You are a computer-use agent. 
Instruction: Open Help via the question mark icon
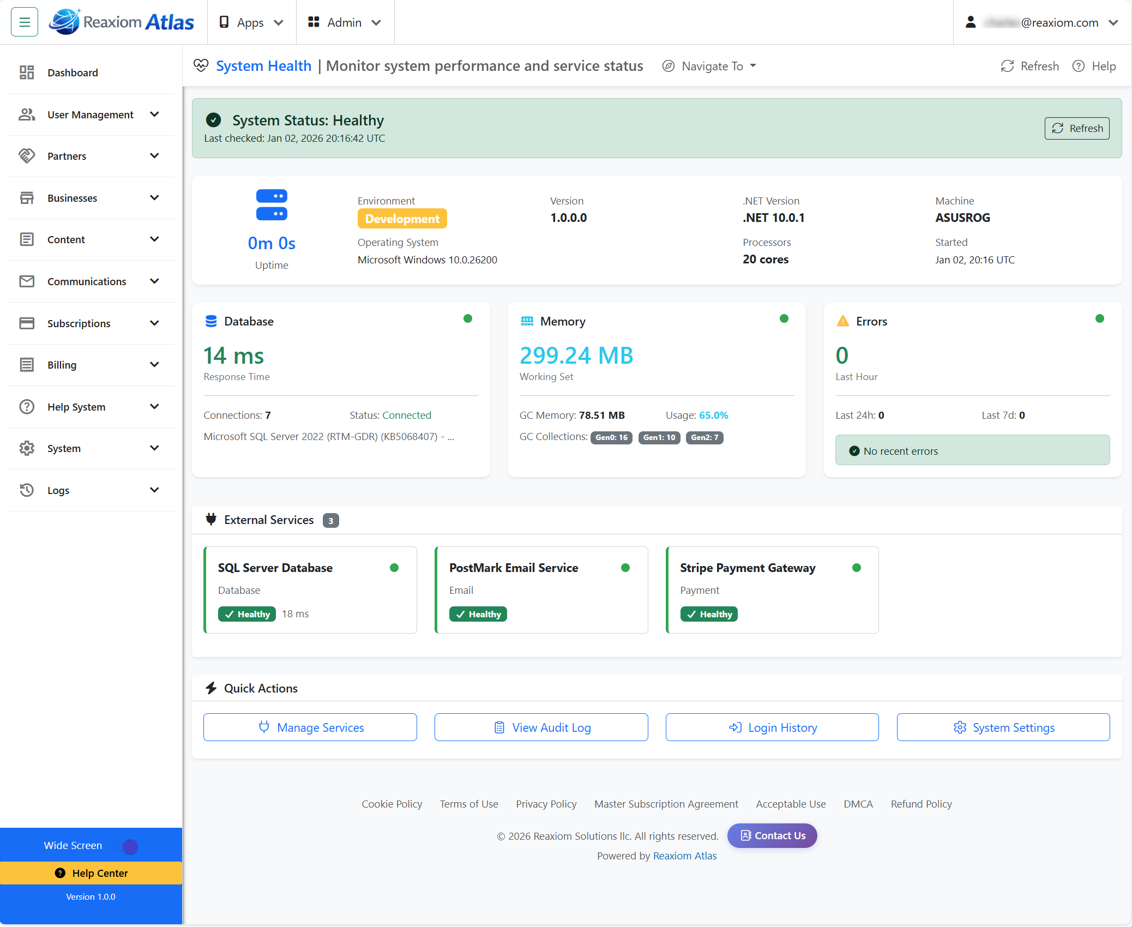(1079, 66)
